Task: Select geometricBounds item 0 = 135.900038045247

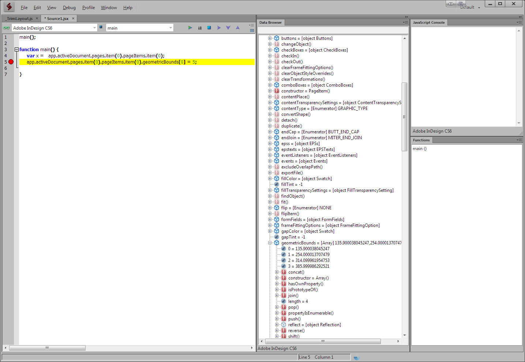Action: coord(308,249)
